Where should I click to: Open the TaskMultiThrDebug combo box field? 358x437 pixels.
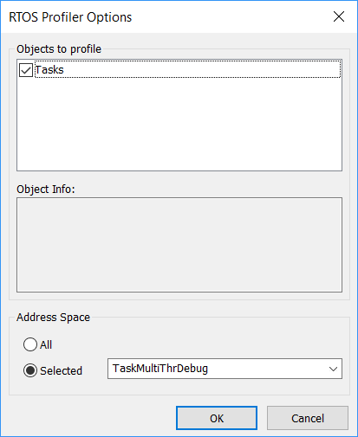point(225,369)
